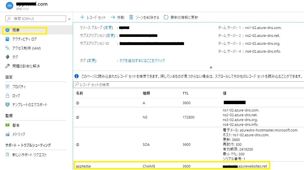Click タグを追加するにはここをクリック link
304x170 pixels.
(142, 61)
